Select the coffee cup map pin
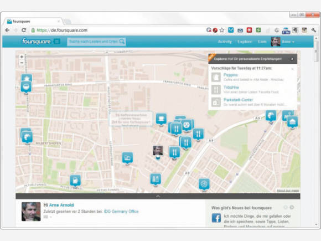 coord(161,119)
